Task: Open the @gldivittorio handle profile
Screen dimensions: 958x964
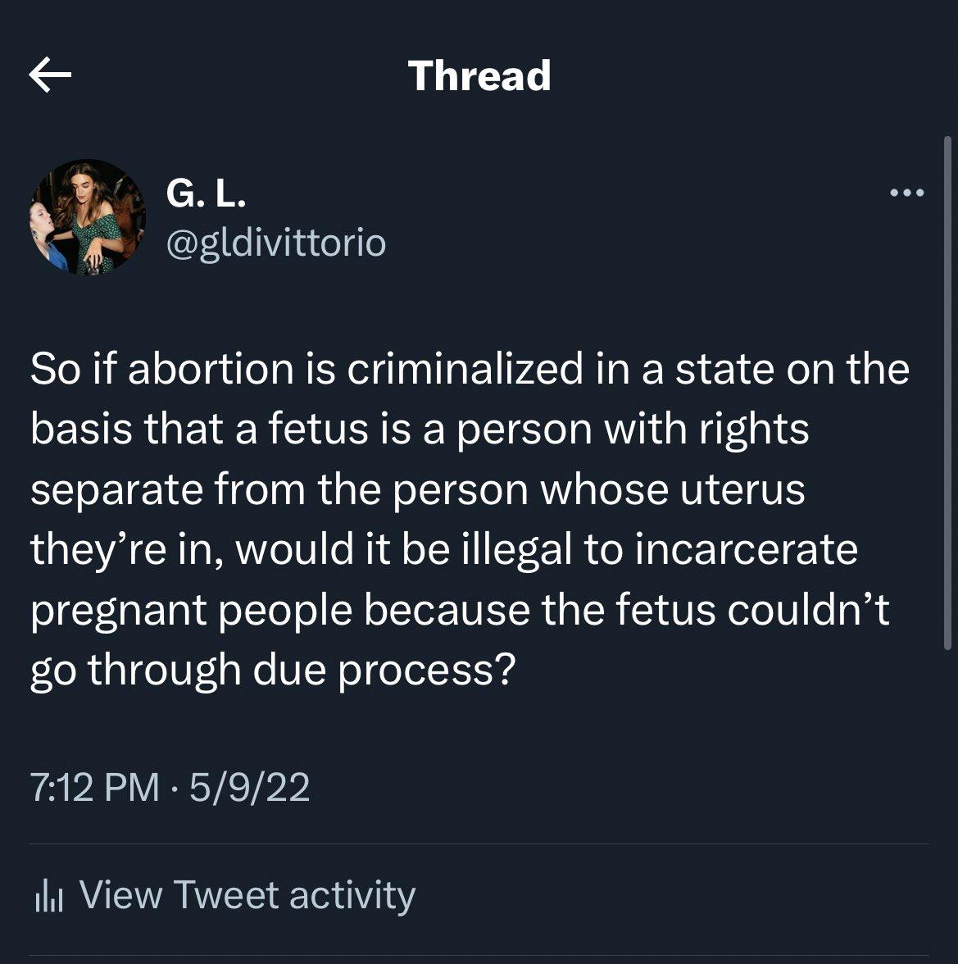Action: tap(276, 243)
